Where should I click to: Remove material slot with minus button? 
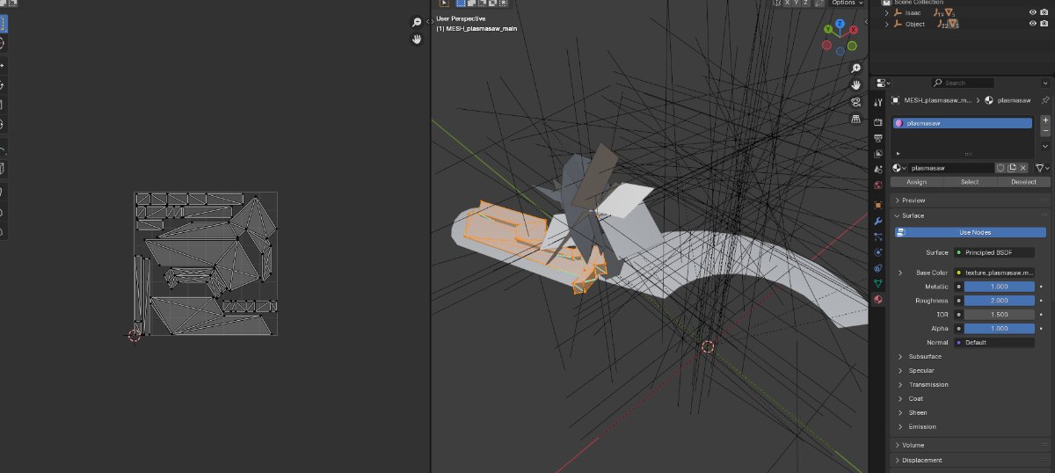(x=1045, y=129)
